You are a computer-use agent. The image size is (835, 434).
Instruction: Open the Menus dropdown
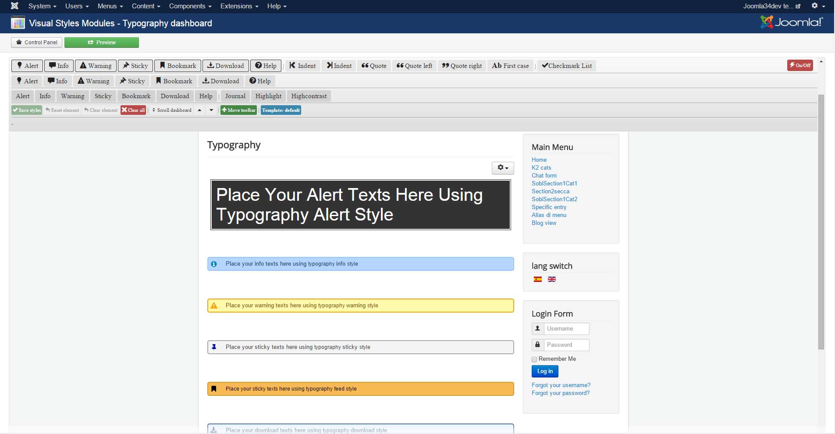110,6
